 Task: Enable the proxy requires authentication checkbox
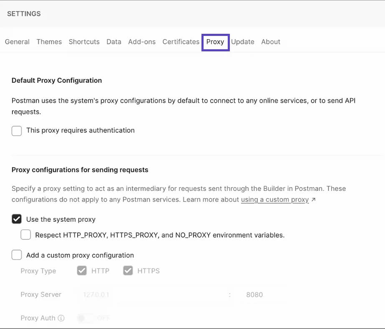(16, 131)
